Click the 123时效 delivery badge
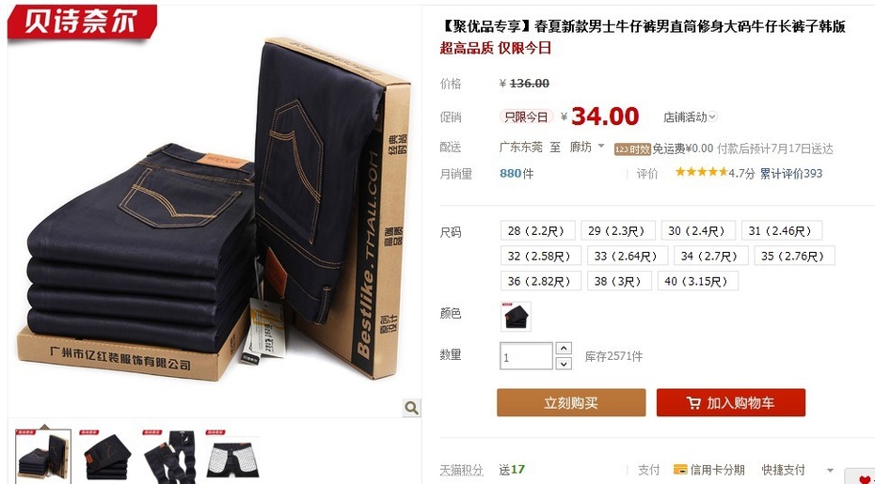Screen dimensions: 875x484 click(632, 148)
